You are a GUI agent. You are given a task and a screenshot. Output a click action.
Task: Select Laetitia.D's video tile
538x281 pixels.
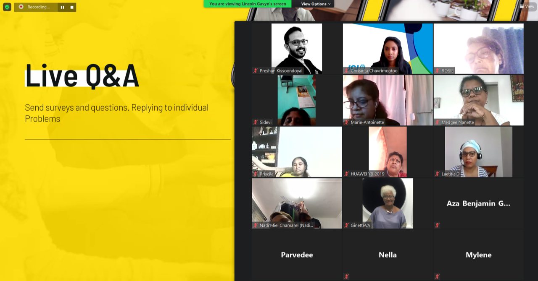[x=478, y=152]
